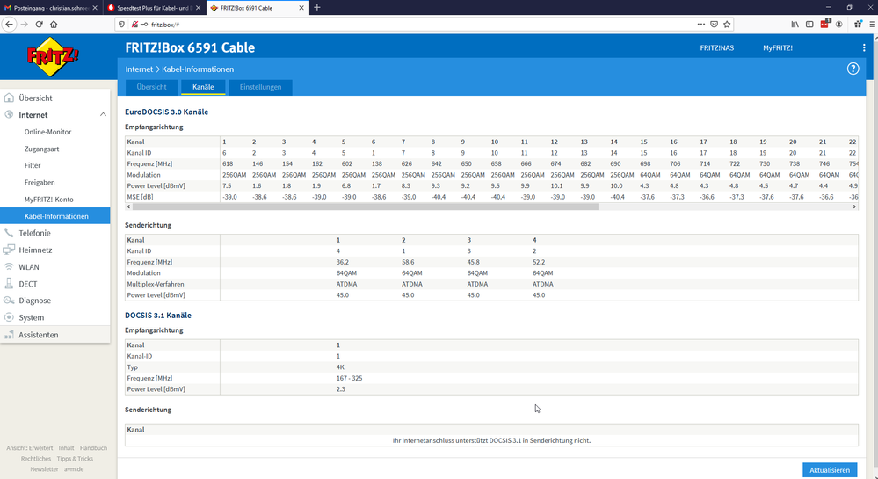Click the DOCSIS 3.1 Kanäle heading
This screenshot has height=479, width=878.
pyautogui.click(x=158, y=316)
